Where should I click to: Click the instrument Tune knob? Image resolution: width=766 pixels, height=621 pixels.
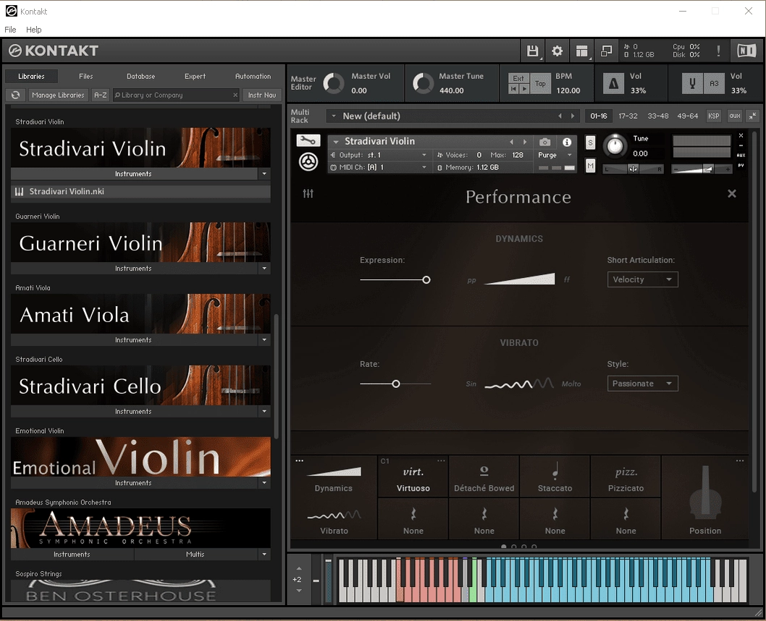615,145
